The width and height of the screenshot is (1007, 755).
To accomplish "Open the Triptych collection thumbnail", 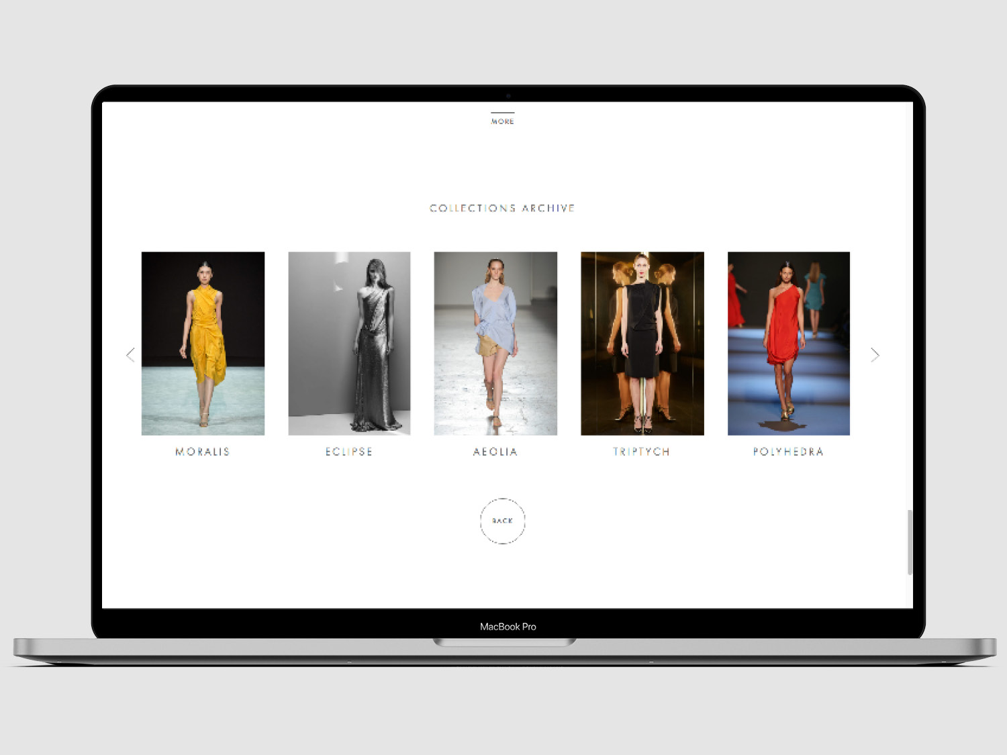I will pos(642,344).
